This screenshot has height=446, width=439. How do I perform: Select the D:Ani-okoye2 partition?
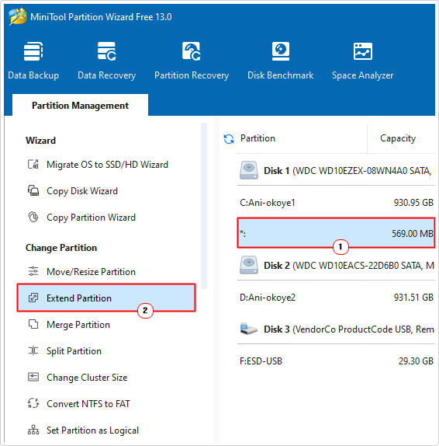click(x=336, y=298)
